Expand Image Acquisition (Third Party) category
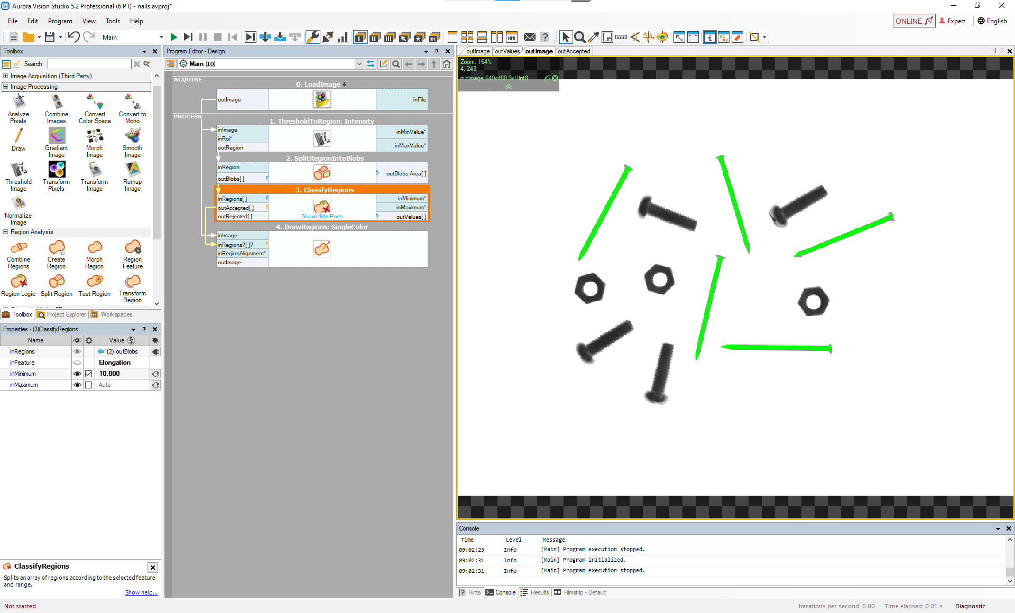 click(6, 76)
